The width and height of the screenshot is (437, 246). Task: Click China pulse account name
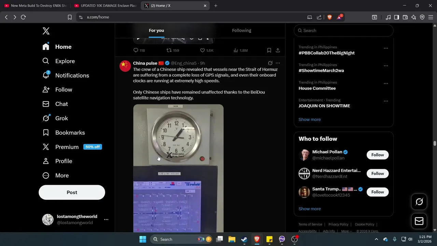click(x=145, y=63)
